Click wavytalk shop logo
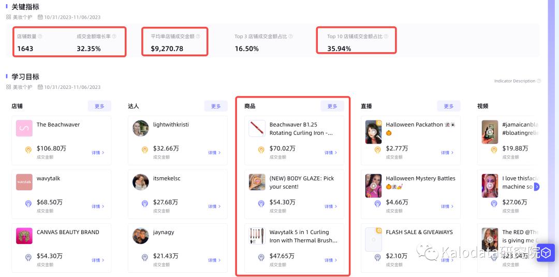This screenshot has width=559, height=277. click(24, 182)
